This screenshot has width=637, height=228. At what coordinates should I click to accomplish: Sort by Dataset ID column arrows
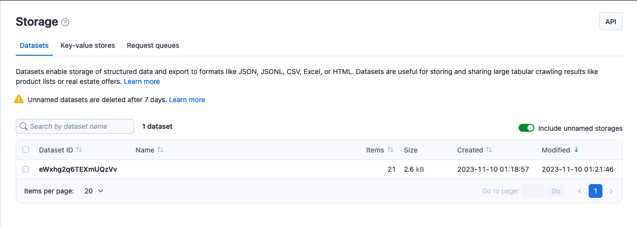tap(79, 150)
